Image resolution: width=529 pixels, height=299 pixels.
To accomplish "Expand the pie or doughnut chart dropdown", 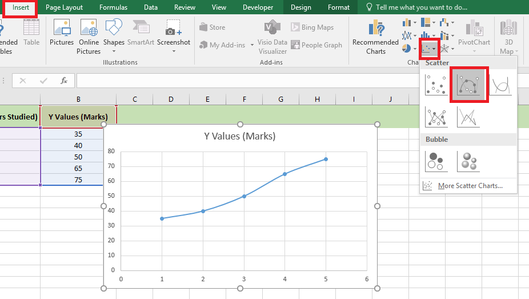I will click(415, 49).
